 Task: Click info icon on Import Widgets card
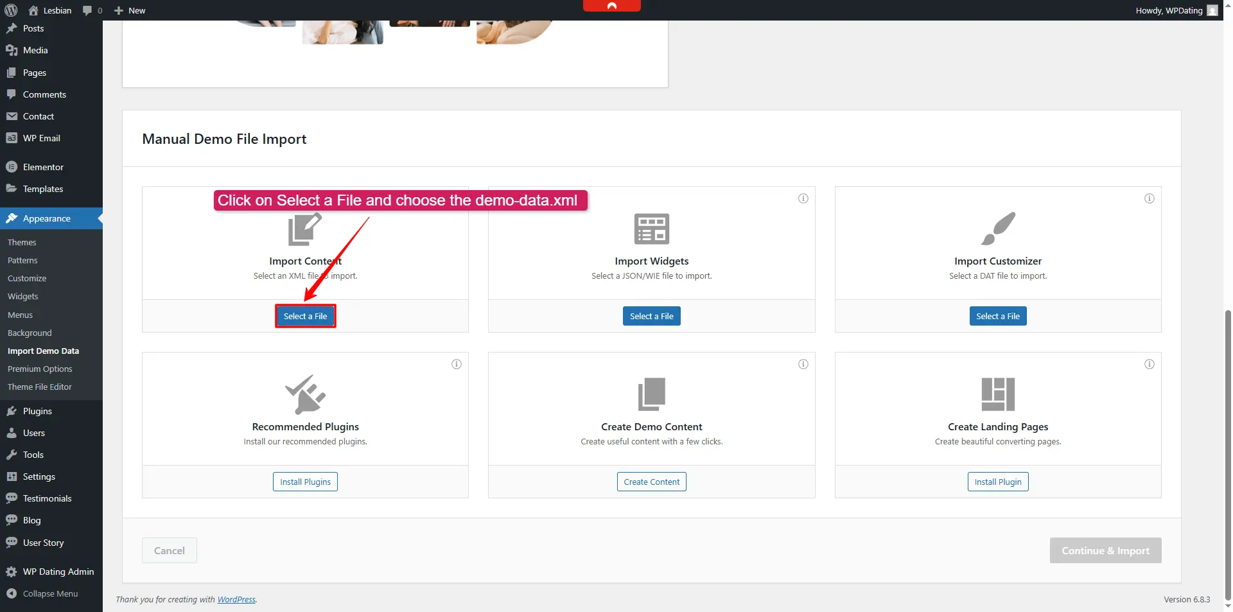click(803, 198)
